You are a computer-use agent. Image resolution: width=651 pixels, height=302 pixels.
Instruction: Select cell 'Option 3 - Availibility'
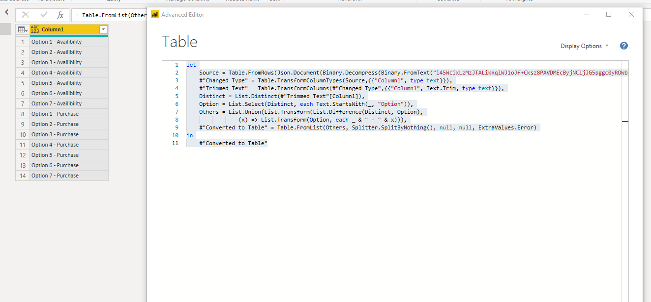point(69,62)
